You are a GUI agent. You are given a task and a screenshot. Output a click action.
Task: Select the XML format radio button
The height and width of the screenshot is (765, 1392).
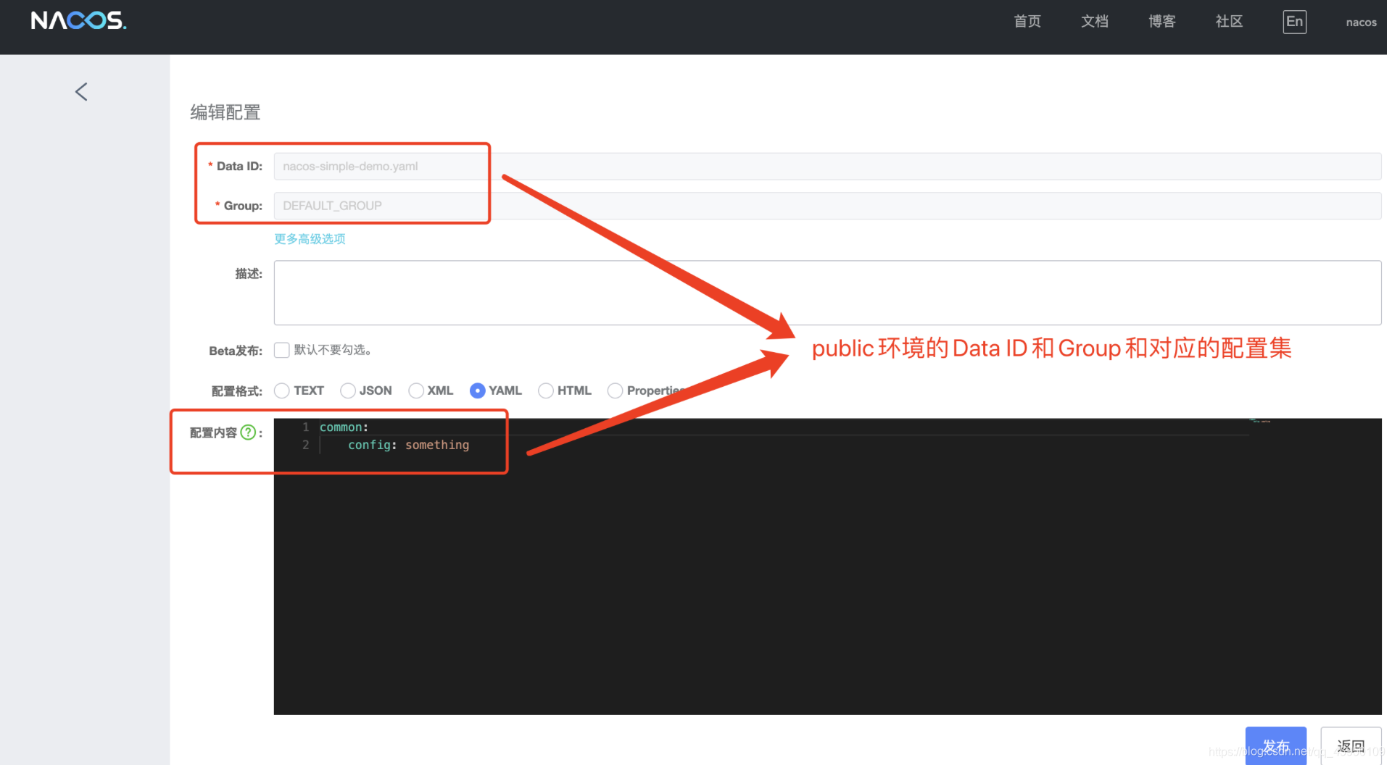[x=416, y=390]
